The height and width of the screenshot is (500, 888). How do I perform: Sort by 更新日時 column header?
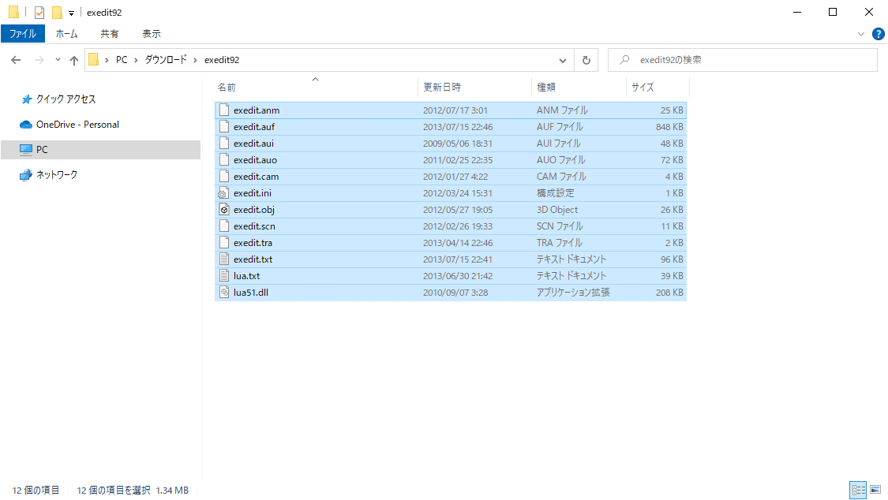pyautogui.click(x=474, y=87)
